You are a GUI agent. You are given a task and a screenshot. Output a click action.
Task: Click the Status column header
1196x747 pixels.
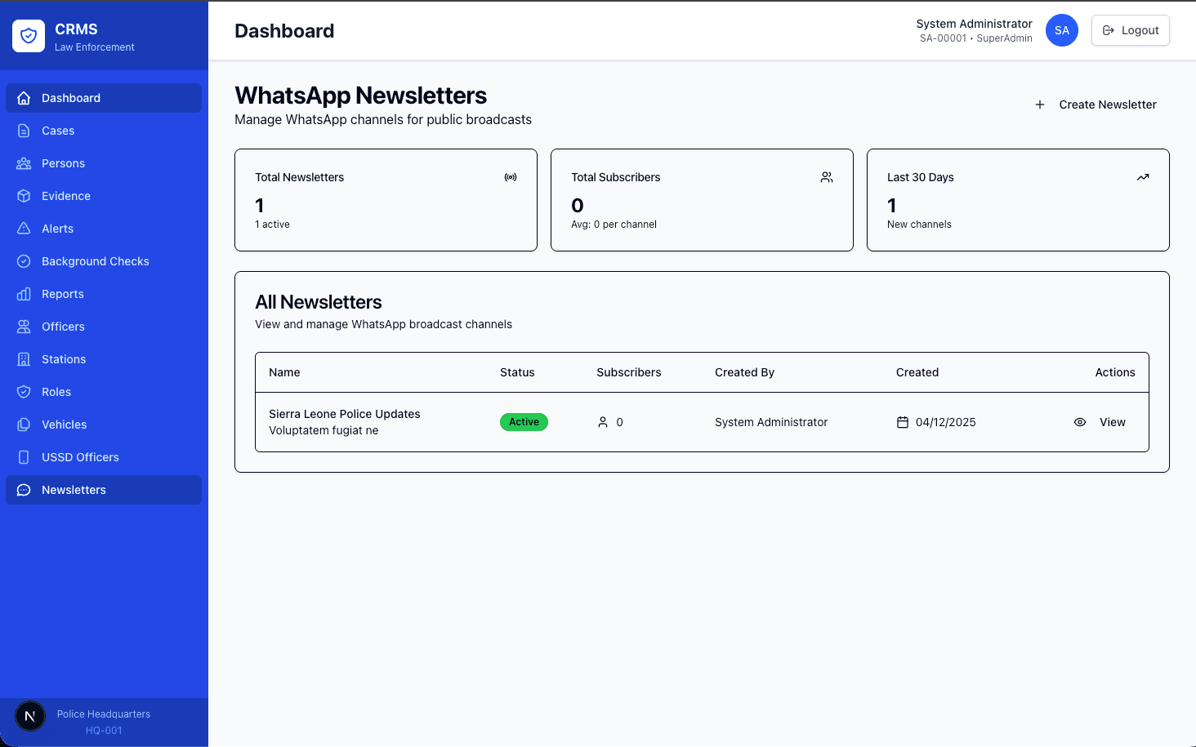pyautogui.click(x=517, y=372)
